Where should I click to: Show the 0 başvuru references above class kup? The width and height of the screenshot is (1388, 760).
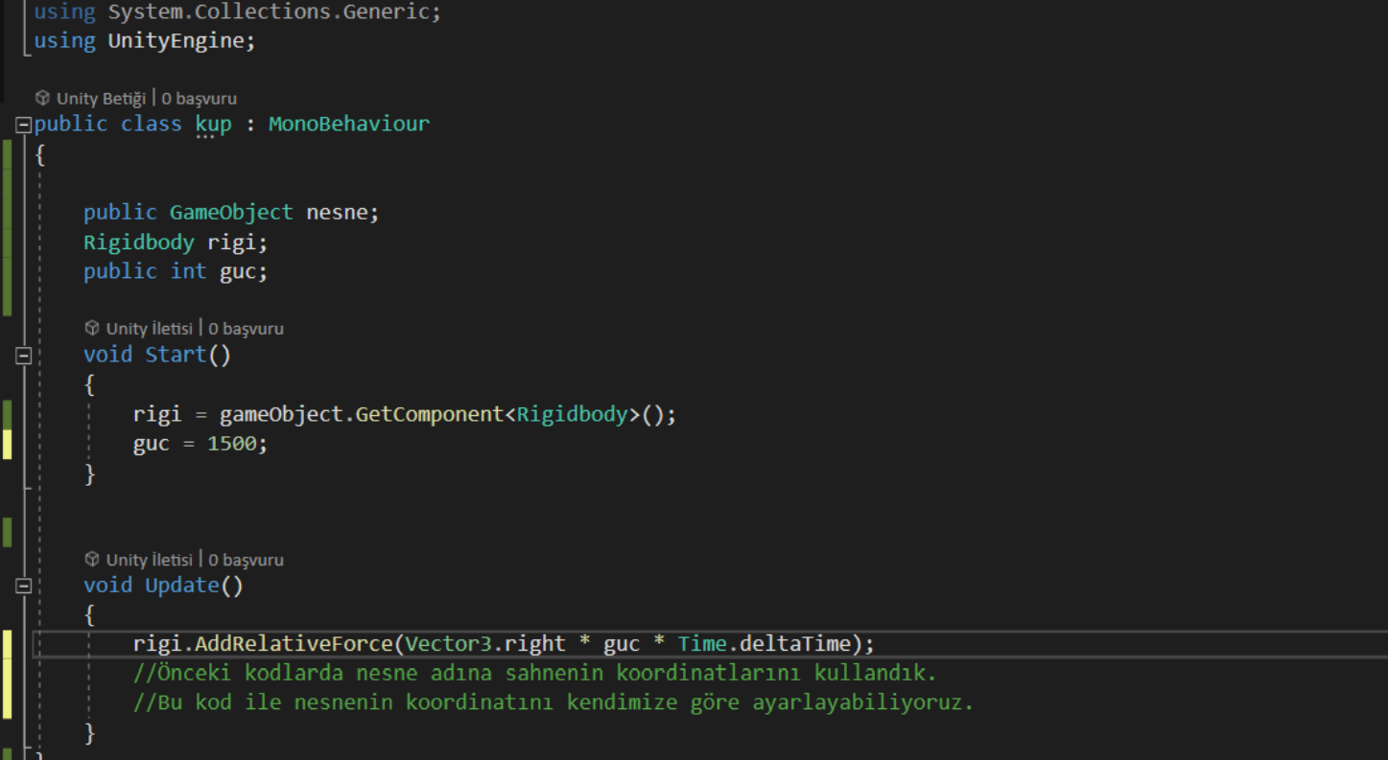pos(199,98)
